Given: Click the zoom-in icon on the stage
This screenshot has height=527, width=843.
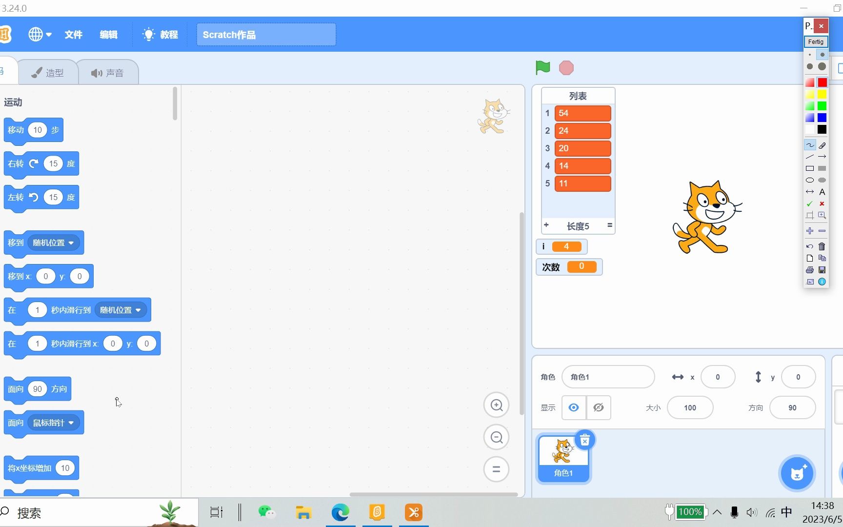Looking at the screenshot, I should 496,405.
